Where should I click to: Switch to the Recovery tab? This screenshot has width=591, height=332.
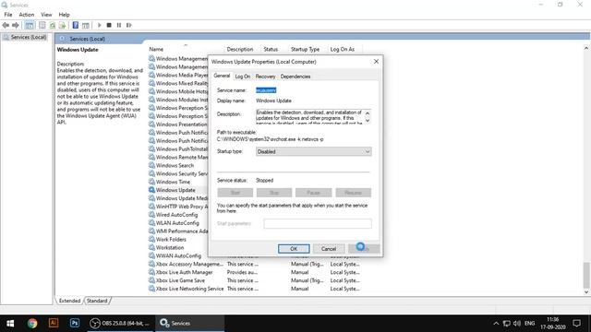(x=265, y=77)
